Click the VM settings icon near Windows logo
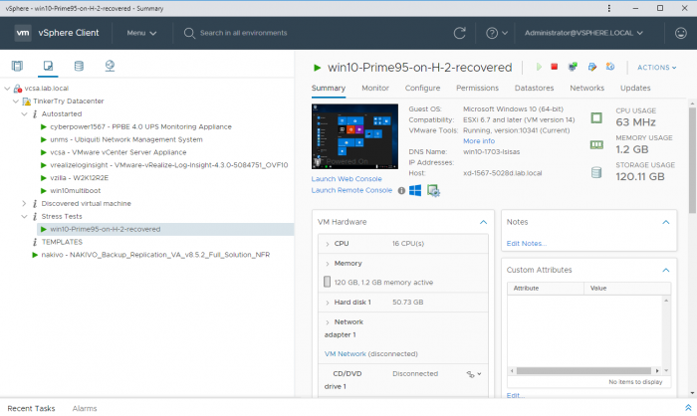Viewport: 697px width, 416px height. 433,191
